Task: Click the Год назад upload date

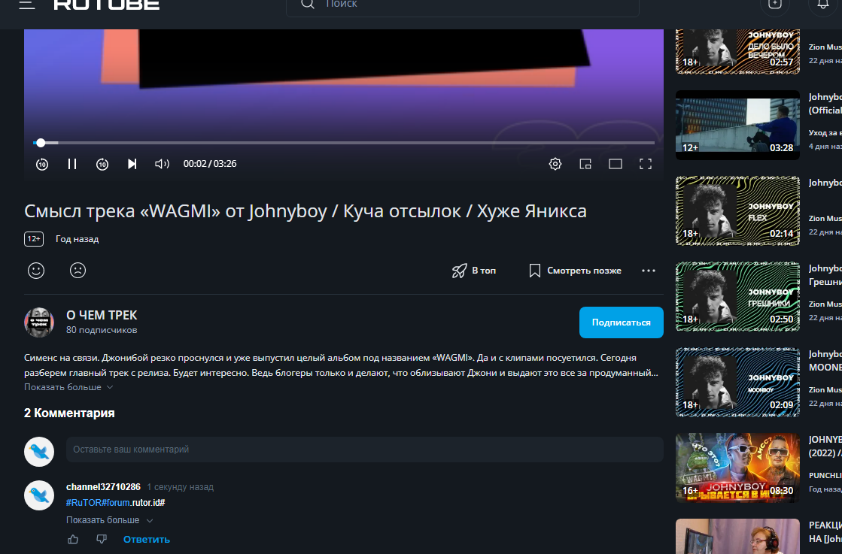Action: click(78, 239)
